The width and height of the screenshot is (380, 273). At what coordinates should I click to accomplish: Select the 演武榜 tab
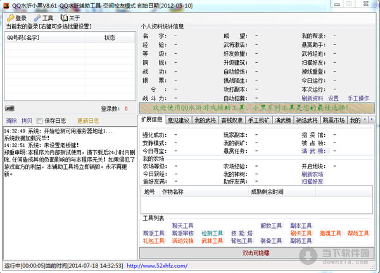coord(283,120)
